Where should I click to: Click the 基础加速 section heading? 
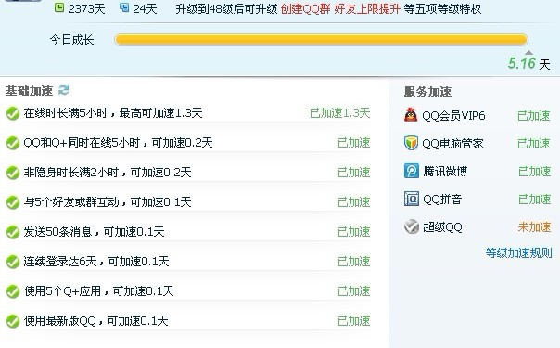29,91
